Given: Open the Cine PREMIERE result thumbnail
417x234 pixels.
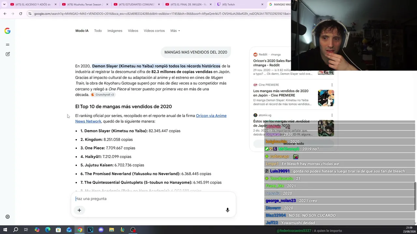Looking at the screenshot, I should [326, 98].
